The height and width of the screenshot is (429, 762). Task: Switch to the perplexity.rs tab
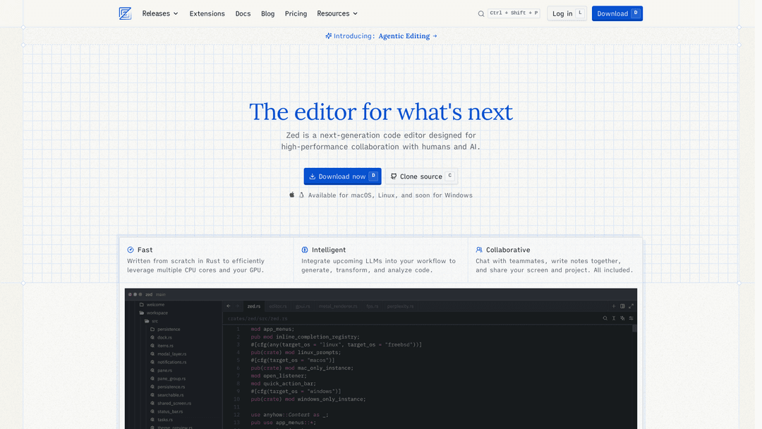click(401, 306)
